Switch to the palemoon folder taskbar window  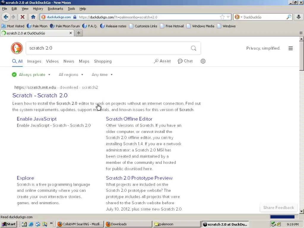point(176,224)
